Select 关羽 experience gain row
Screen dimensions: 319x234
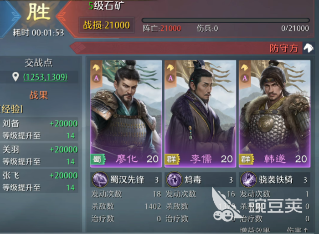tap(39, 155)
